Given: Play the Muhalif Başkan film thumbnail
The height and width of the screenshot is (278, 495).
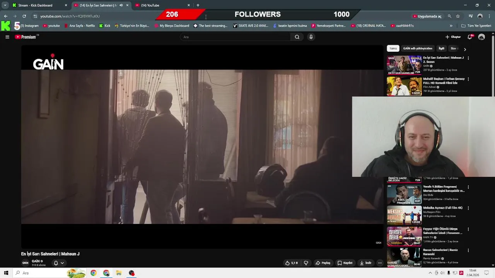Looking at the screenshot, I should coord(404,86).
